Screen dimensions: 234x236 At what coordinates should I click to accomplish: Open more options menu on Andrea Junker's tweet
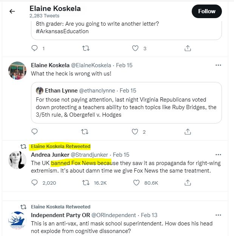click(x=218, y=154)
